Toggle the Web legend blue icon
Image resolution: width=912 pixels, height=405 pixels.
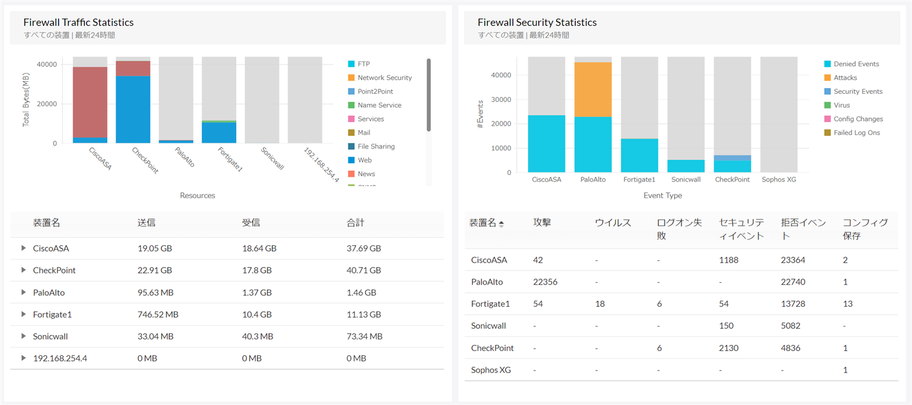351,160
